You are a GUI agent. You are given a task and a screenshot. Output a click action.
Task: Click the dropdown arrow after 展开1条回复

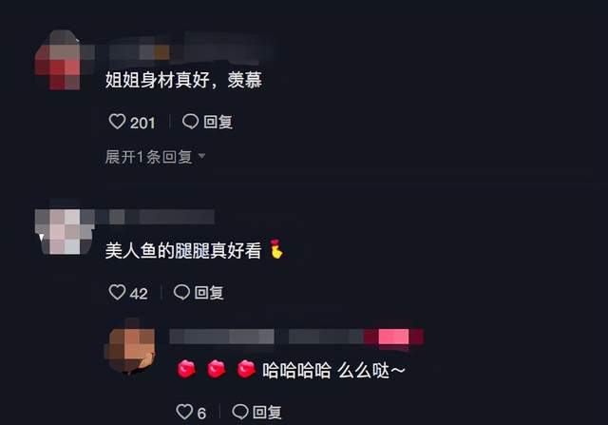point(201,156)
